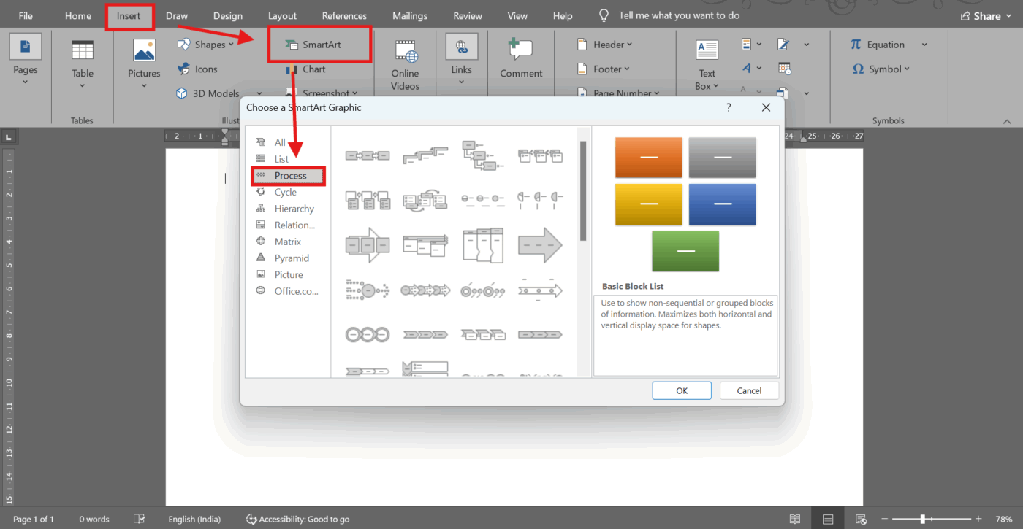Switch to the Review ribbon tab

[467, 15]
